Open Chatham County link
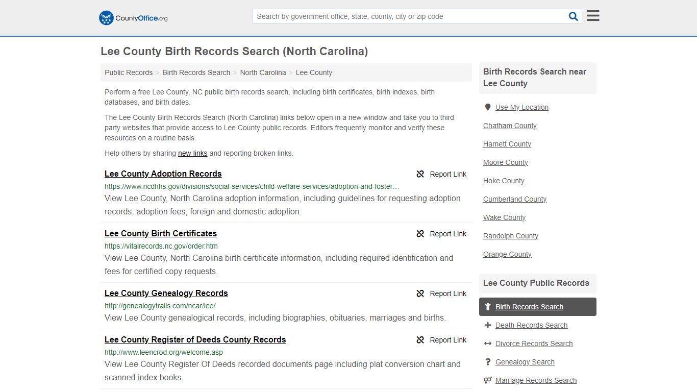This screenshot has width=697, height=392. coord(510,126)
